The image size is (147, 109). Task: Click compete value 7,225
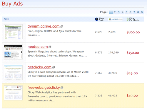(x=112, y=32)
